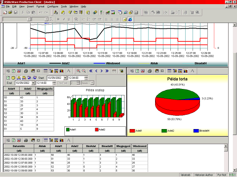The width and height of the screenshot is (237, 177).
Task: Click the Open folder icon in main toolbar
Action: tap(10, 12)
